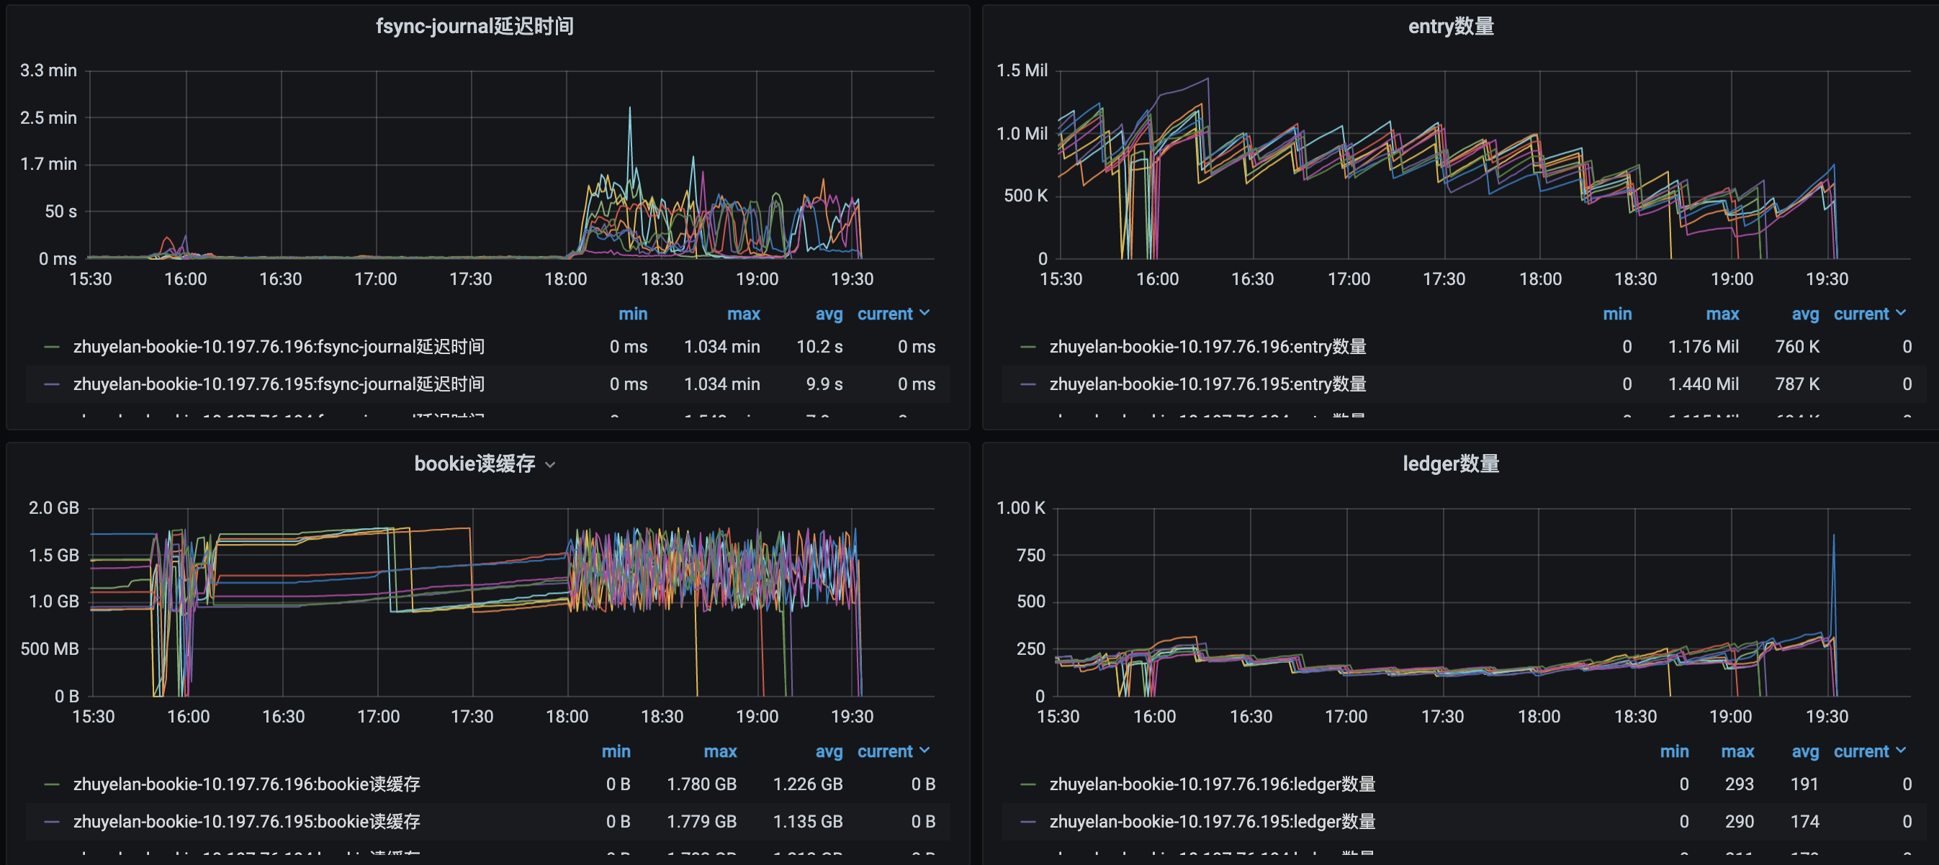
Task: Toggle 10.197.76.196 ledger数量 series visibility
Action: point(1212,784)
